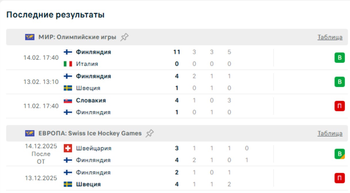Screen dimensions: 350x193
Task: Pin the Swiss Ice Hockey Games league
Action: 150,133
